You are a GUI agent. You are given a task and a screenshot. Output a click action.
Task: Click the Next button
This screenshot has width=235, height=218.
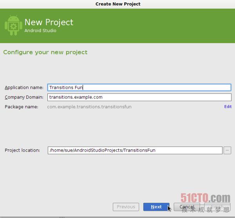(156, 207)
